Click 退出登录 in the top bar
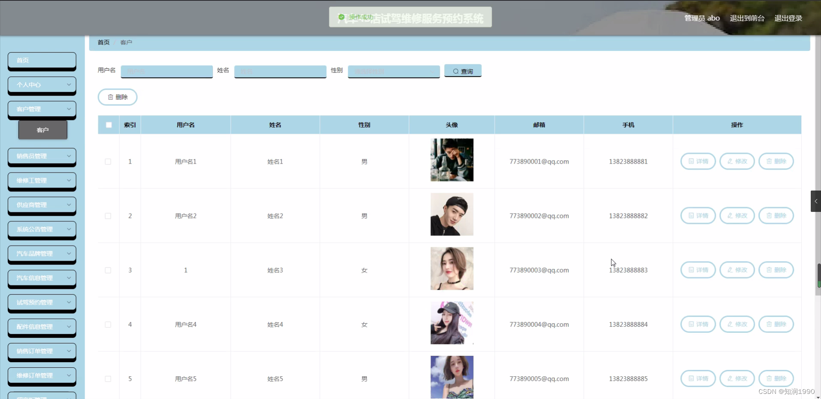The image size is (821, 399). (x=789, y=18)
